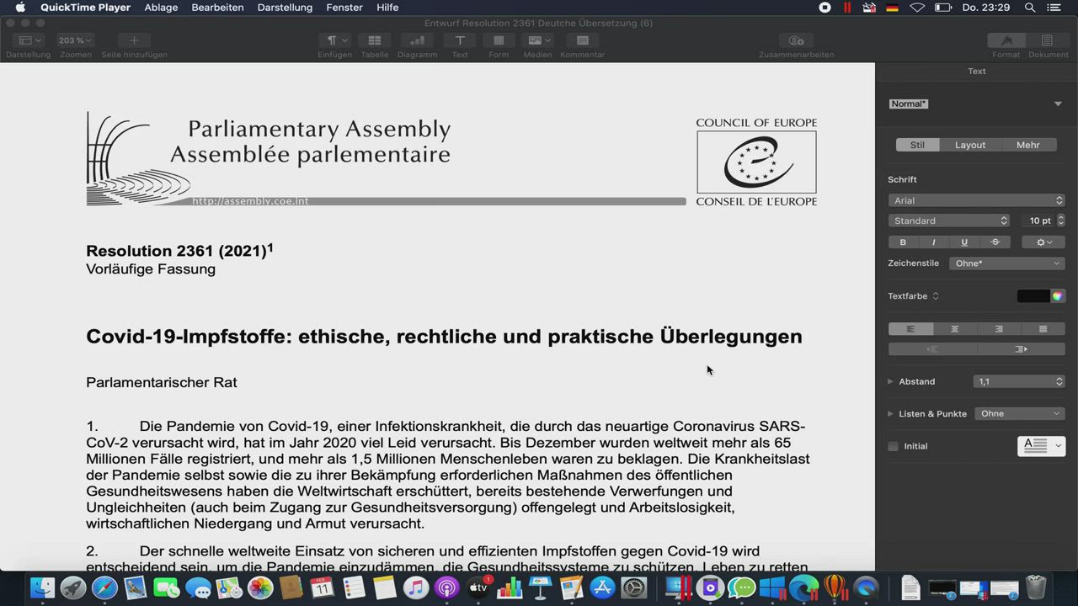
Task: Center-align text with alignment button
Action: [x=954, y=329]
